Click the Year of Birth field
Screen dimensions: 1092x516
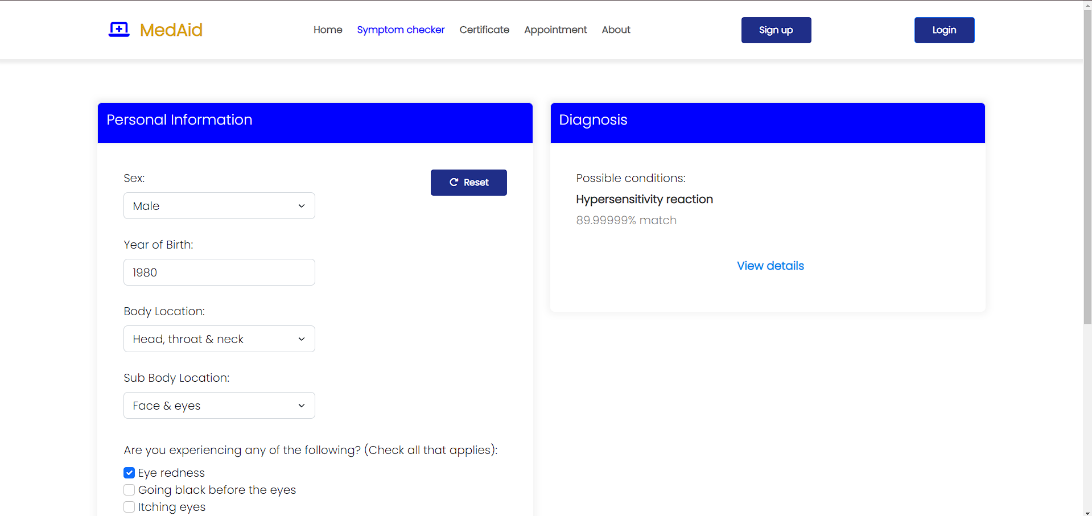coord(219,273)
